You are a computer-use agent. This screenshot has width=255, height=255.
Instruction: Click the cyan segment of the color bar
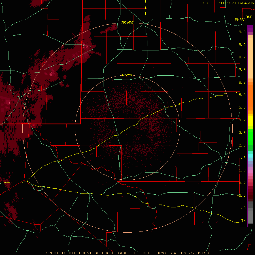click(x=250, y=156)
